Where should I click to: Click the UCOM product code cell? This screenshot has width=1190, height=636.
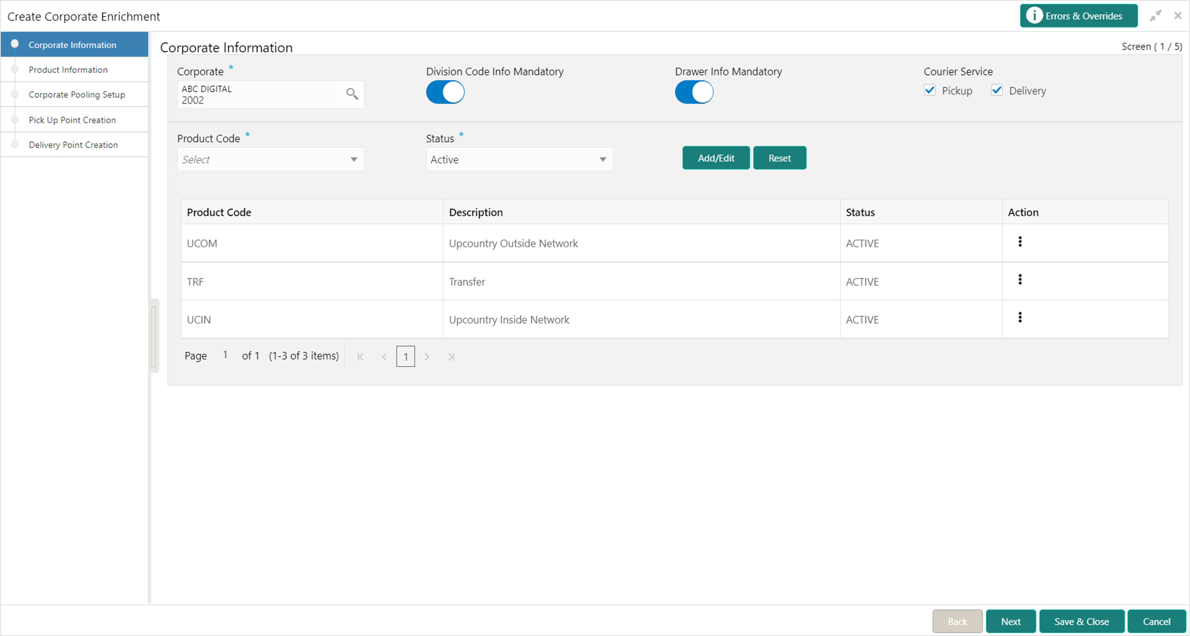312,243
